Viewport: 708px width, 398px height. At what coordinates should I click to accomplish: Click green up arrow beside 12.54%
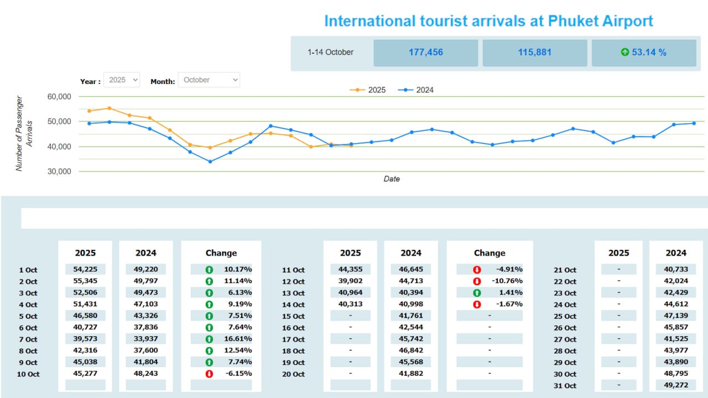coord(209,350)
